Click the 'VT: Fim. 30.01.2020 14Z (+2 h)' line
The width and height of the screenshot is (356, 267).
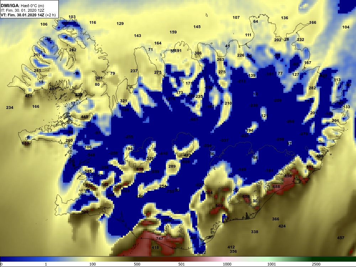pyautogui.click(x=28, y=15)
